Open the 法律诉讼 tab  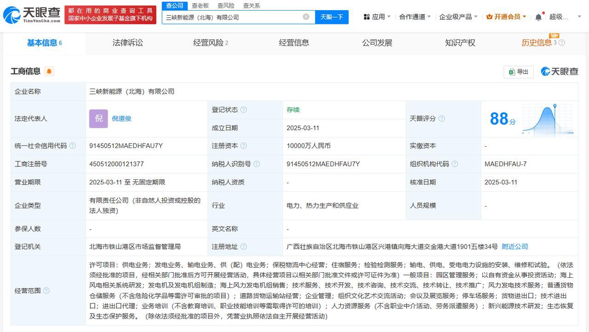point(128,43)
